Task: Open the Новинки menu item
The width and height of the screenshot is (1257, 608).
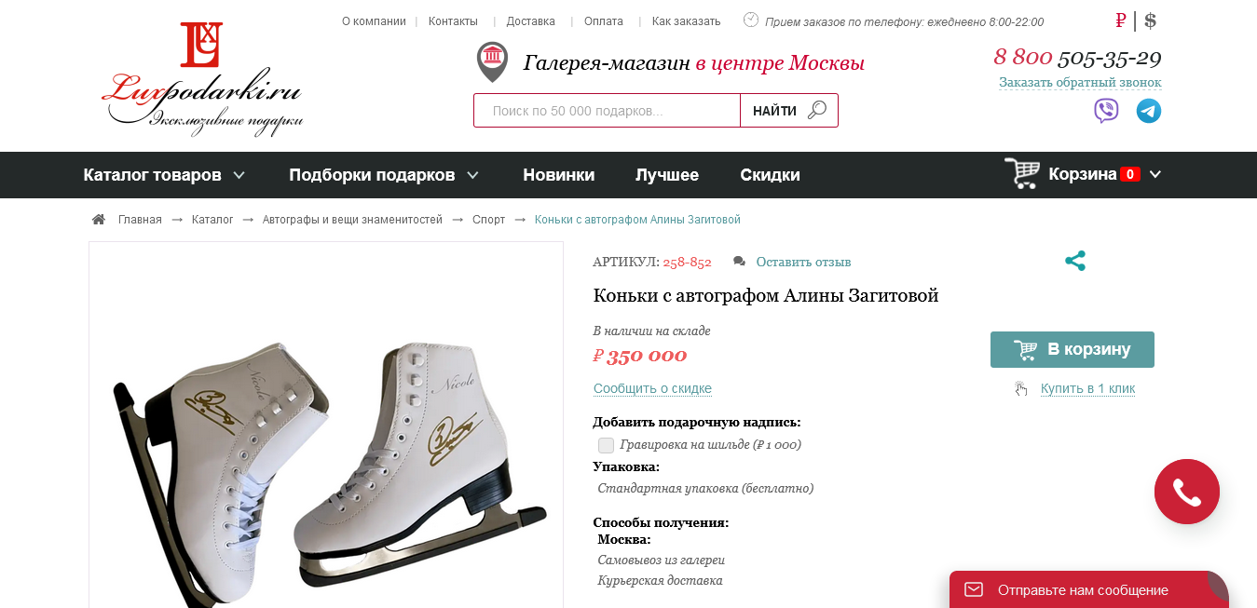Action: [558, 175]
